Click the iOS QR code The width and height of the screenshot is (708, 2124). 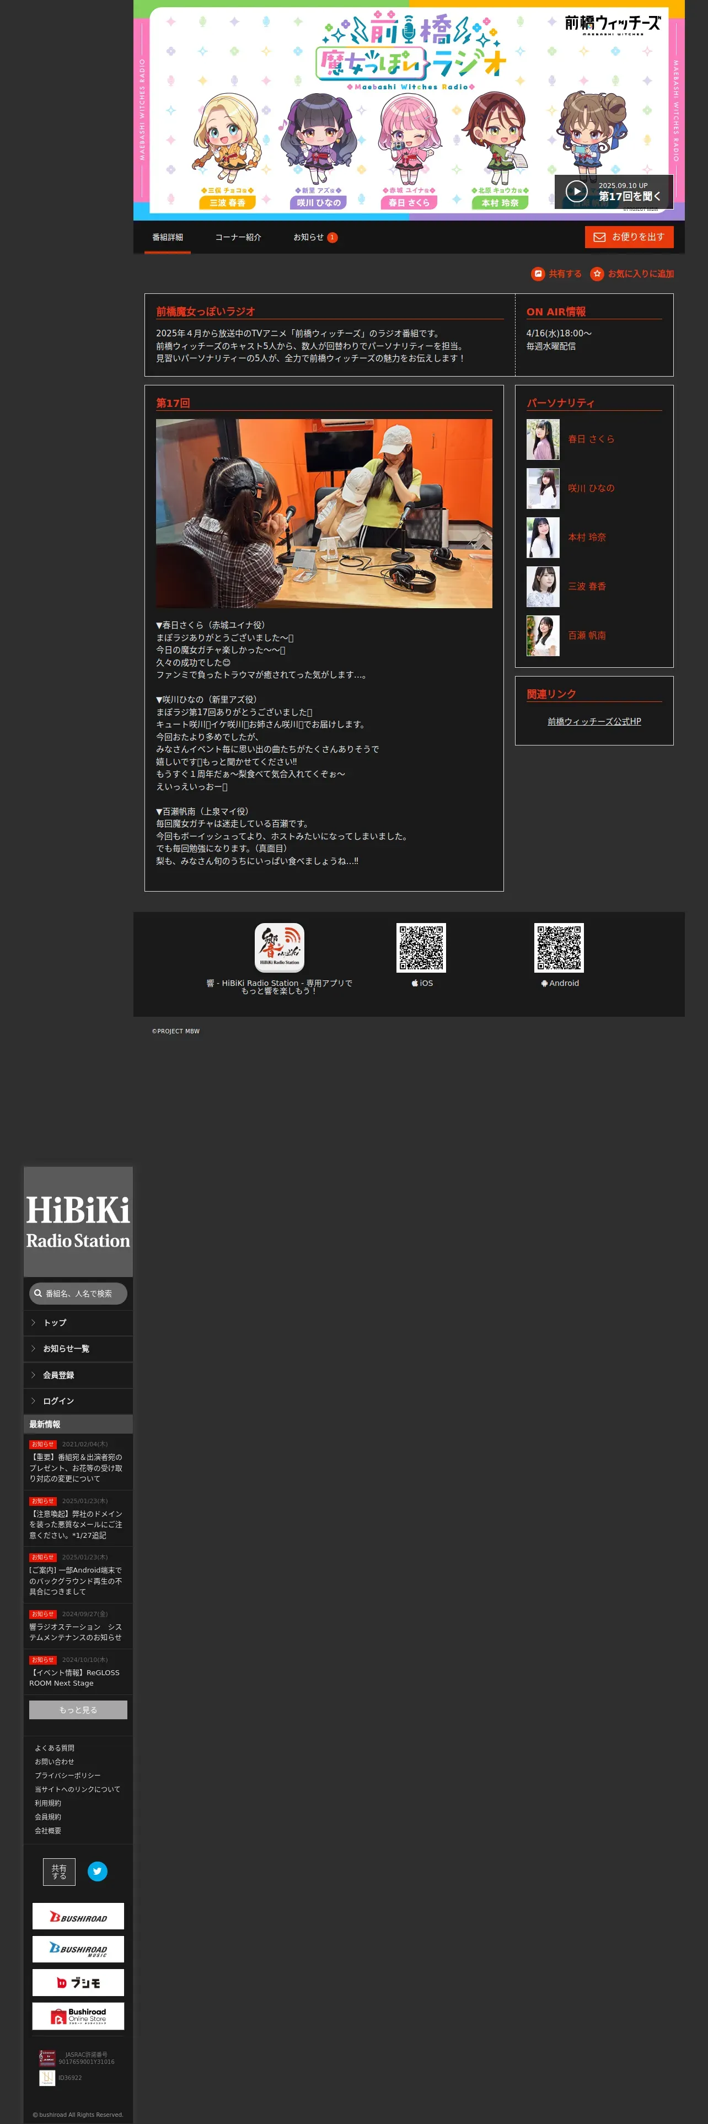(421, 947)
